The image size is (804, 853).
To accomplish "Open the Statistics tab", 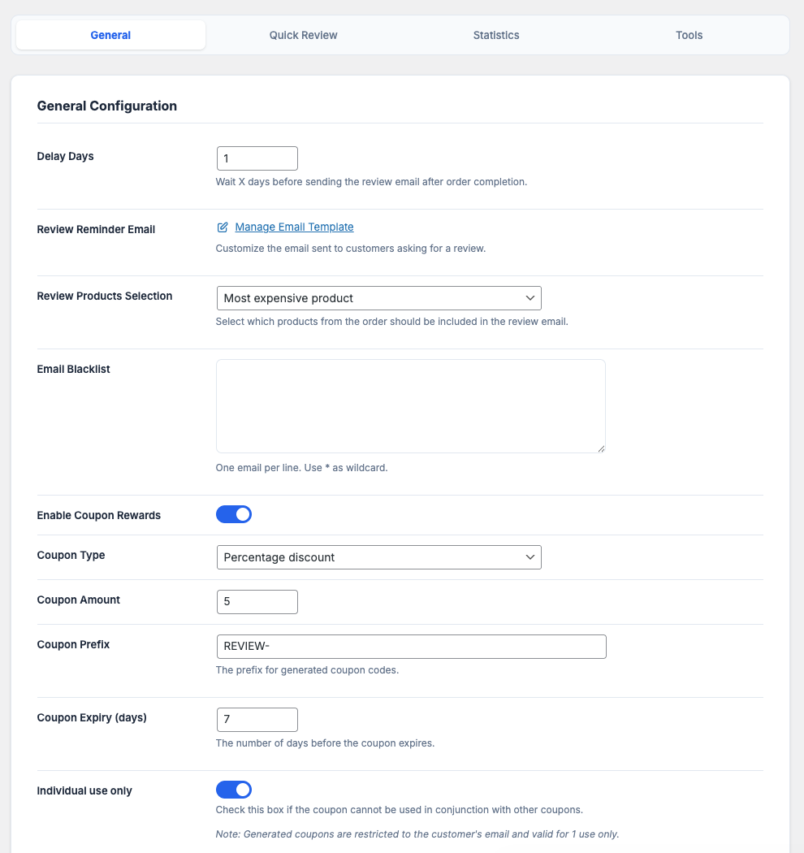I will pos(496,35).
